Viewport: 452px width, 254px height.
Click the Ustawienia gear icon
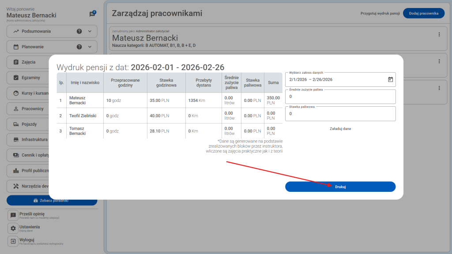[x=13, y=228]
